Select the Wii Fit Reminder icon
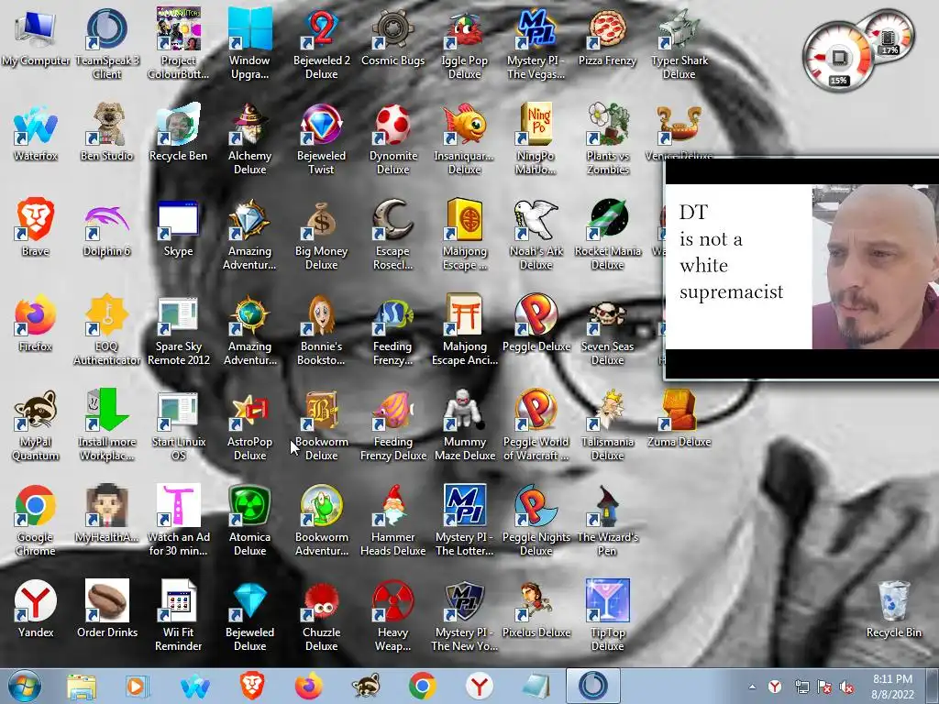 (179, 615)
